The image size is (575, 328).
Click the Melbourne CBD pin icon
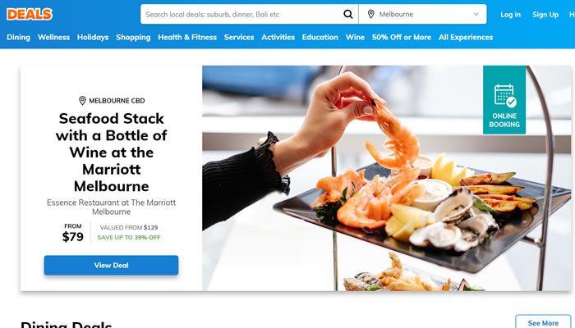tap(82, 100)
